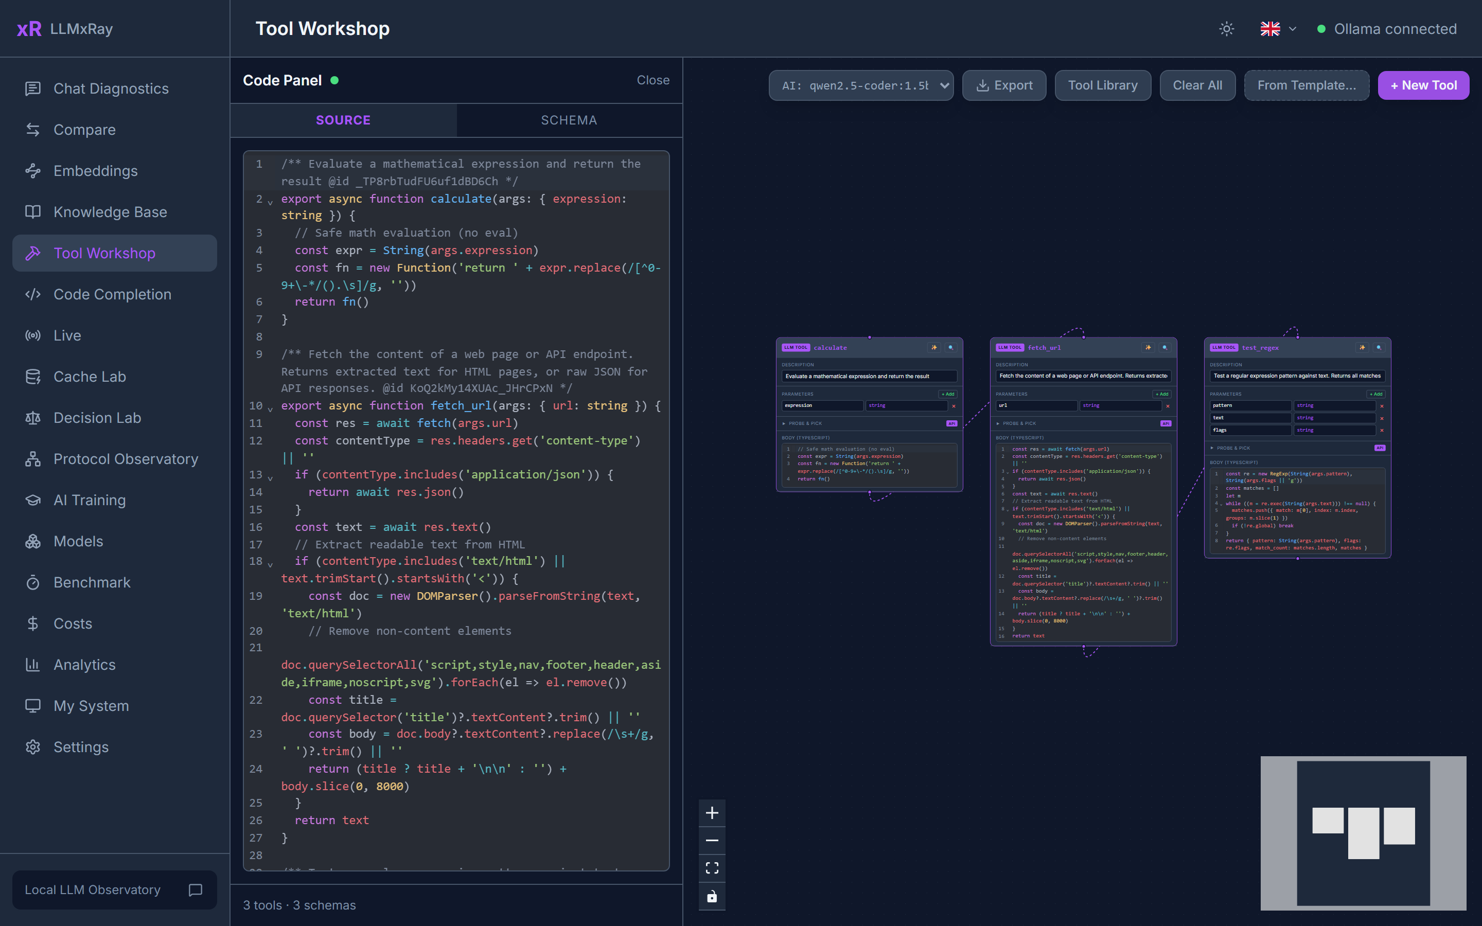Select Tool Workshop in the sidebar

click(115, 253)
